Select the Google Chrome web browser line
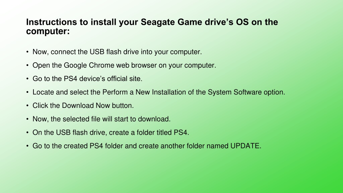The width and height of the screenshot is (343, 193). click(124, 65)
